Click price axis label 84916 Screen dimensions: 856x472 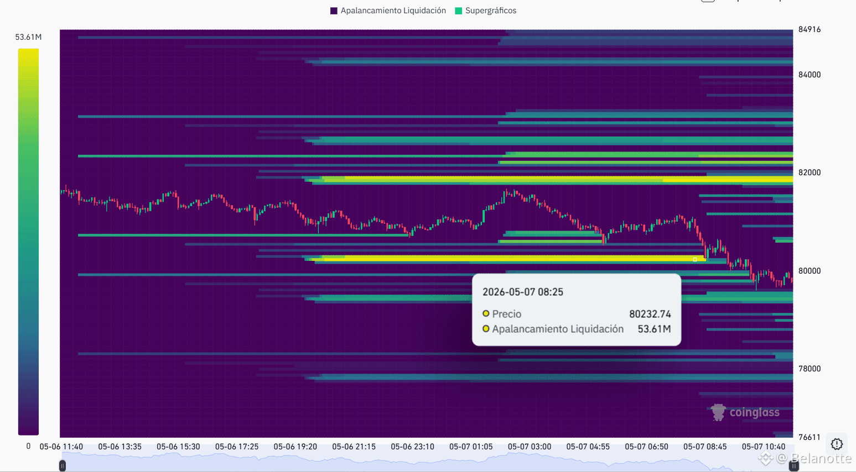tap(810, 29)
